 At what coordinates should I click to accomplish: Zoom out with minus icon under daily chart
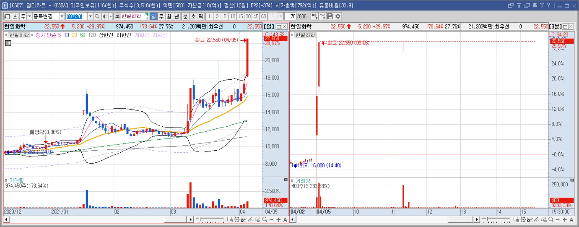click(x=272, y=220)
